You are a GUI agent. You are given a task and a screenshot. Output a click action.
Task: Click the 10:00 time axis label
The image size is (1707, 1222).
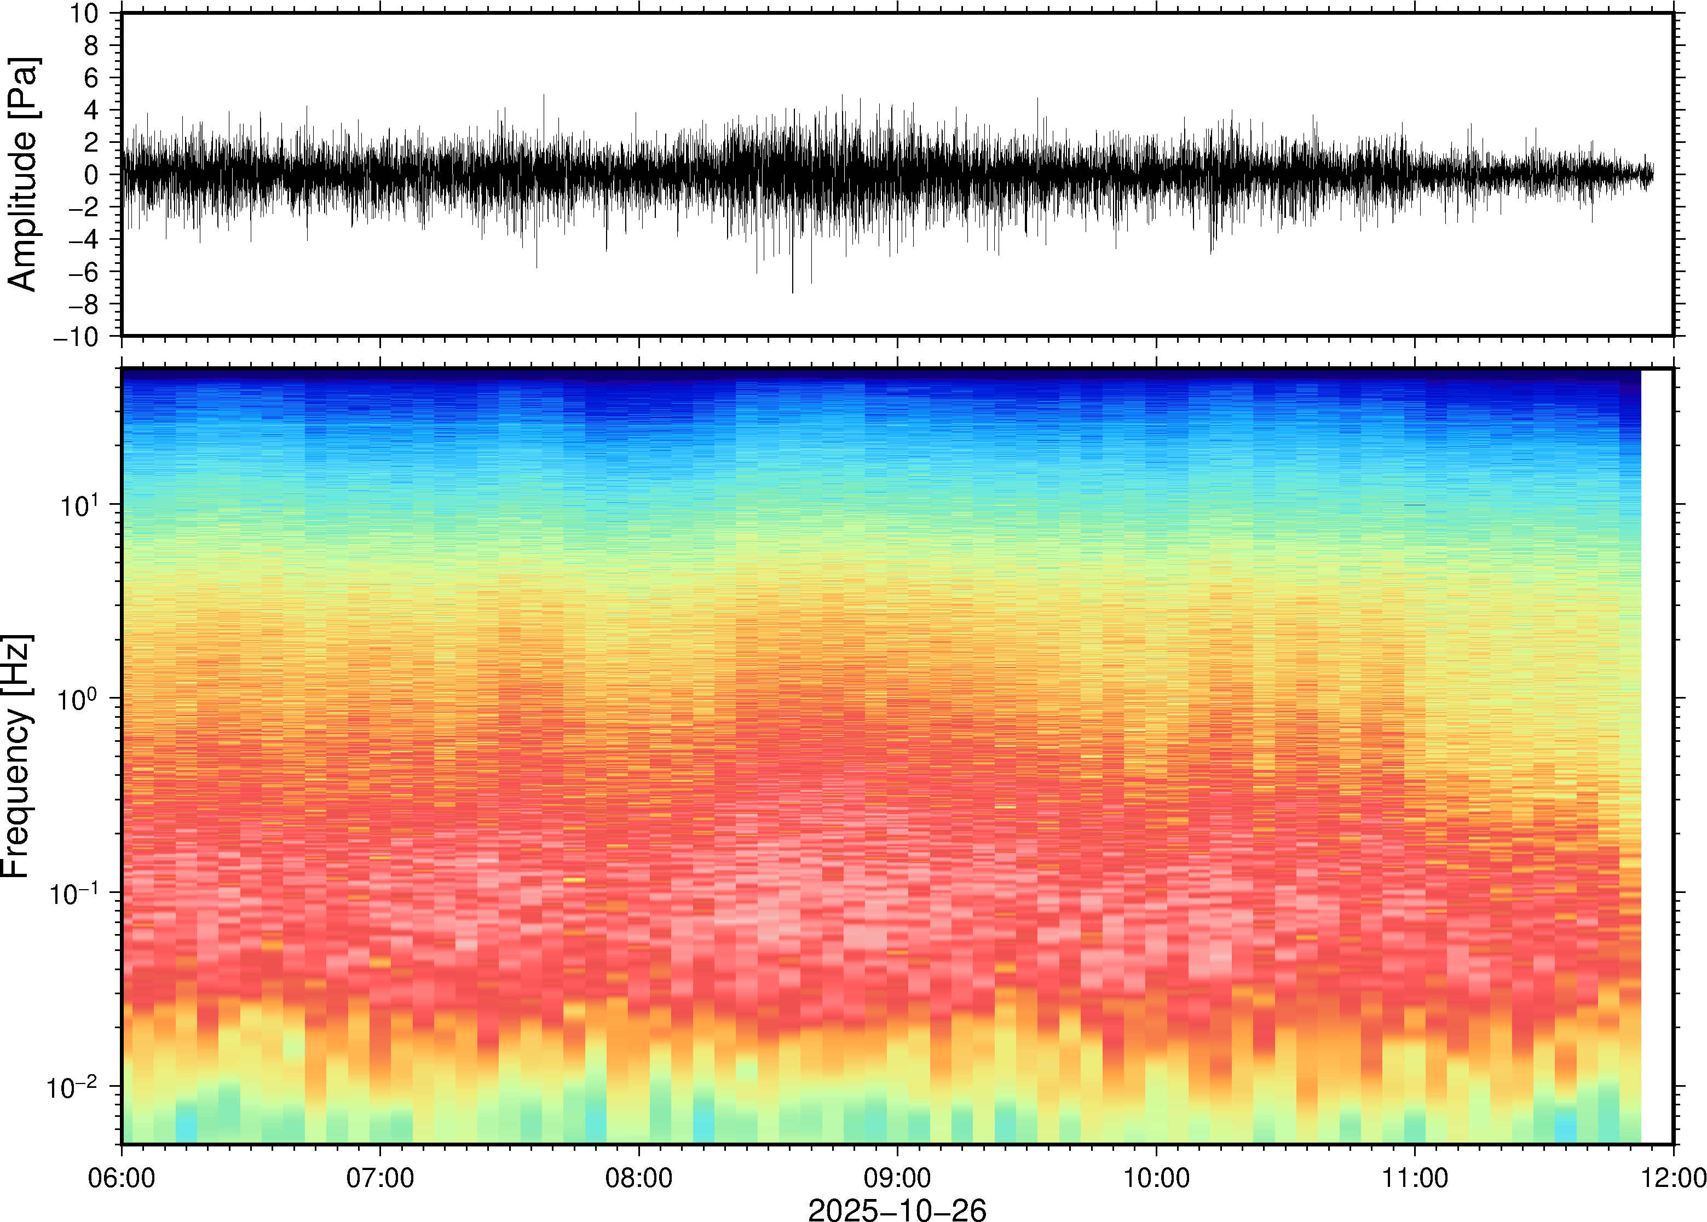coord(1156,1178)
